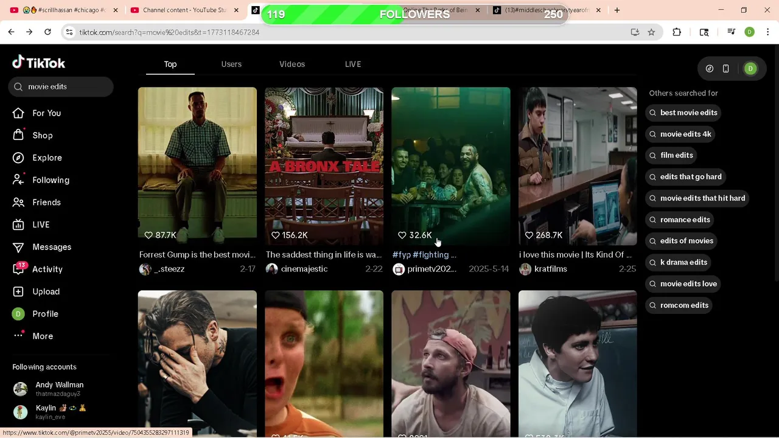Choose movie edits that hit hard suggestion
Screen dimensions: 779x438
(x=697, y=198)
